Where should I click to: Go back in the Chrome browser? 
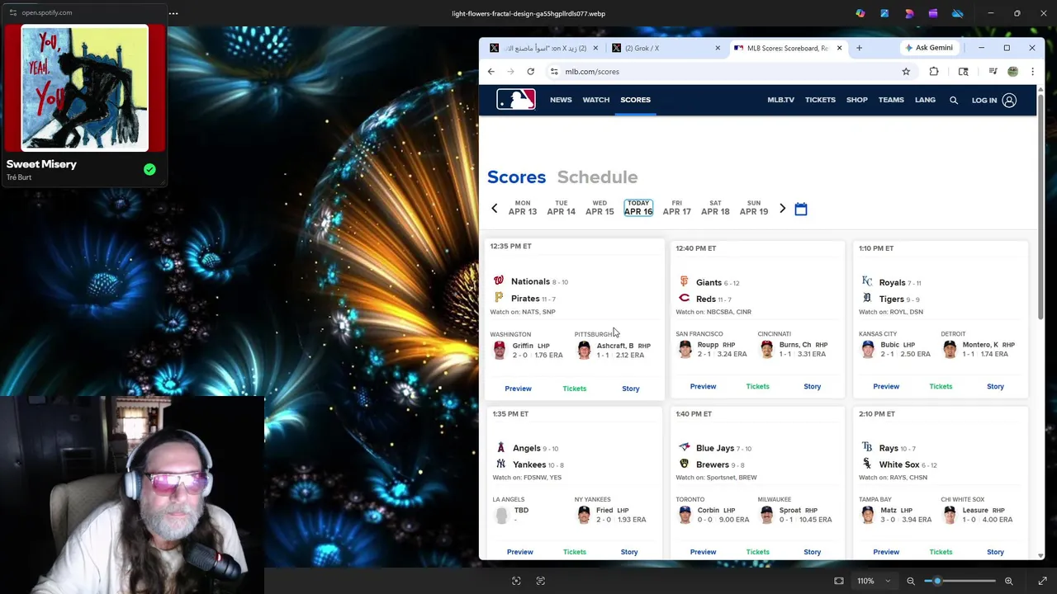pyautogui.click(x=491, y=72)
